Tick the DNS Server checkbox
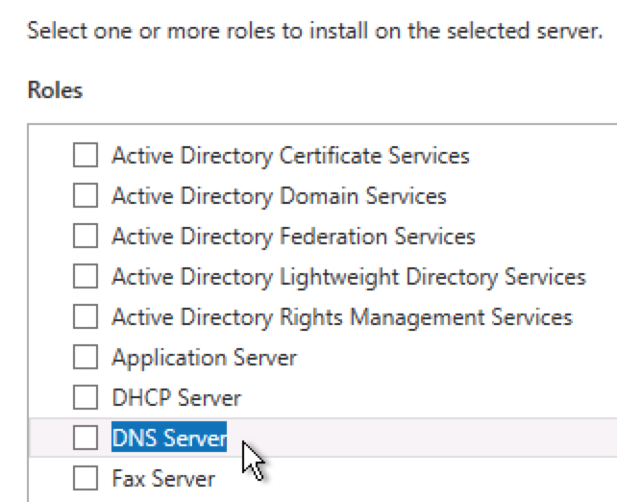 click(x=86, y=438)
